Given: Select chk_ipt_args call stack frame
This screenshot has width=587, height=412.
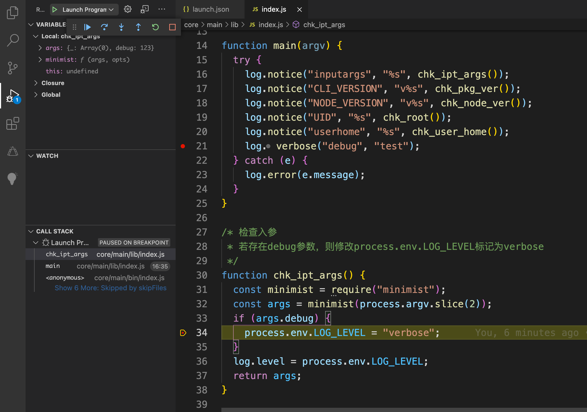Looking at the screenshot, I should coord(101,254).
